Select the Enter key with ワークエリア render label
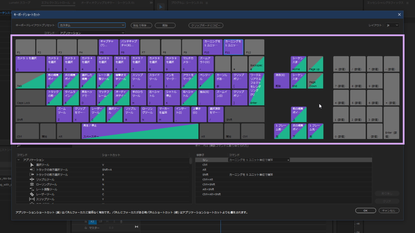 tap(256, 89)
